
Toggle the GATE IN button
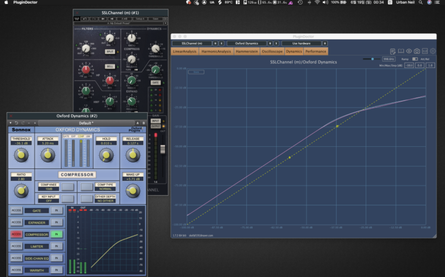[57, 210]
